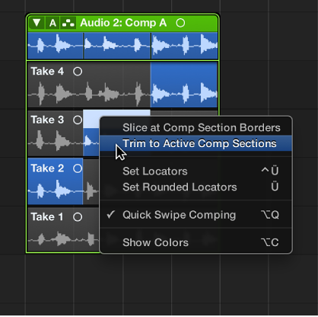Screen dimensions: 318x317
Task: Select the blue active section of Take 4
Action: pyautogui.click(x=184, y=85)
